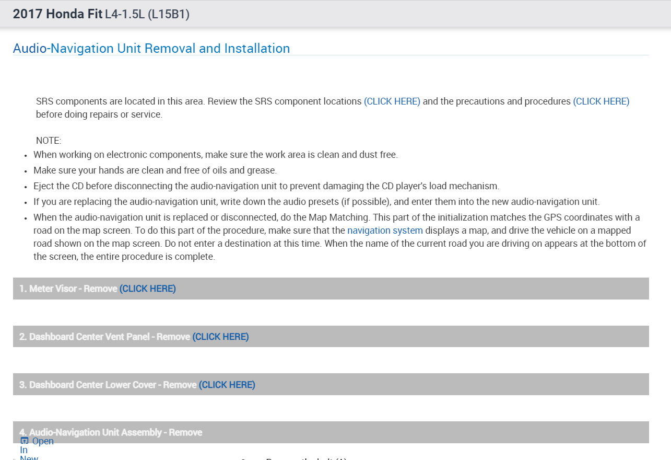
Task: Click the 'NOTE:' label
Action: 49,141
